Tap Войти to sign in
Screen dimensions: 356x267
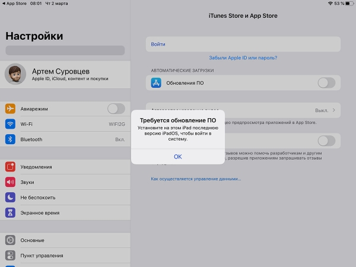(243, 44)
